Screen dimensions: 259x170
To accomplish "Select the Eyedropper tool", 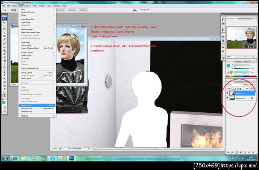I will 4,89.
